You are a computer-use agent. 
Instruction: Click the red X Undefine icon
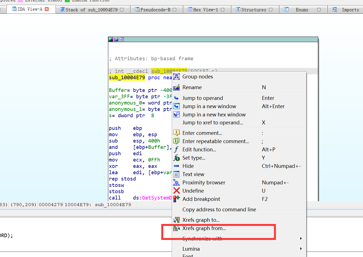[176, 191]
